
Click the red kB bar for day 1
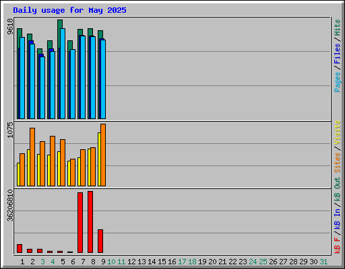(x=20, y=248)
